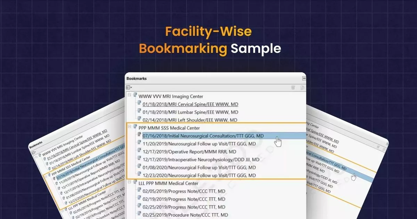The image size is (417, 219).
Task: Click the bookmark icon beside 11/20/2019 Neurosurgical Follow up Visit
Action: 139,144
